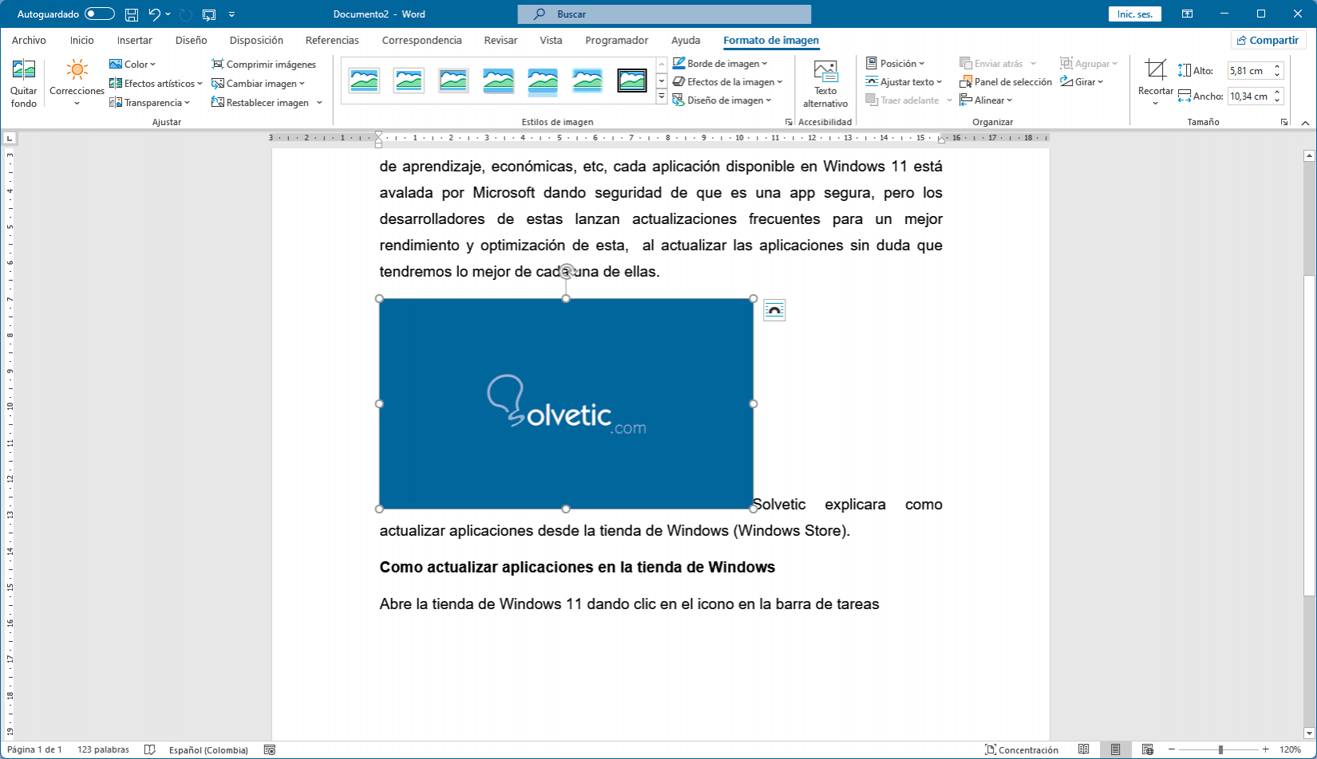The width and height of the screenshot is (1317, 759).
Task: Click the 123 palabras word count
Action: (103, 749)
